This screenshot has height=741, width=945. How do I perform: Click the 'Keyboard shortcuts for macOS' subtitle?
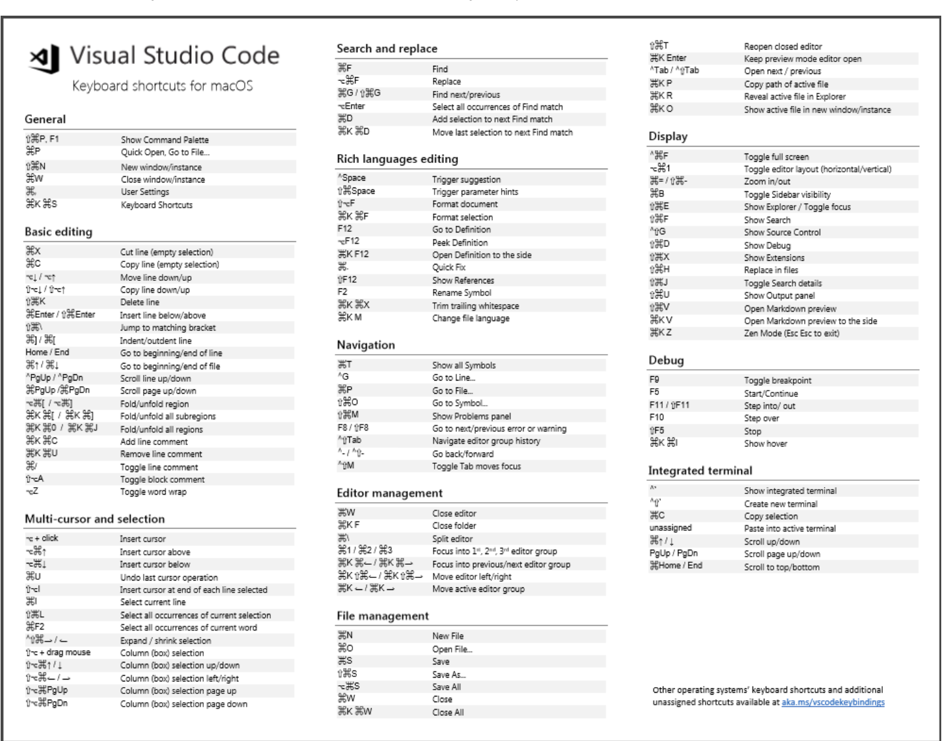pos(162,85)
